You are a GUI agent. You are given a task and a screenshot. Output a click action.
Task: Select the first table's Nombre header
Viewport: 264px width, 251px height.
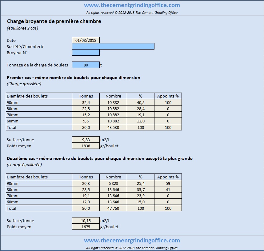[x=113, y=96]
